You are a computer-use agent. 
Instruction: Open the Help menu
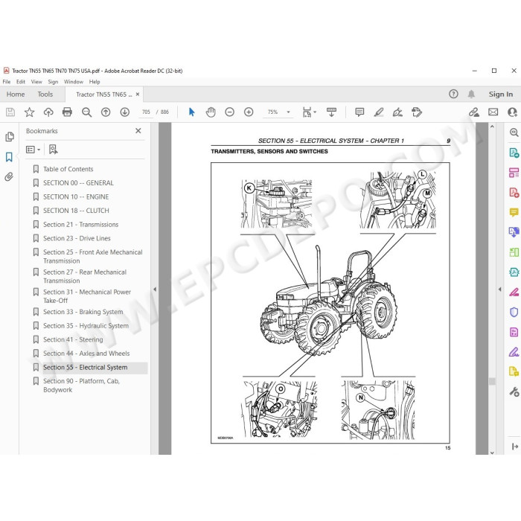[95, 82]
